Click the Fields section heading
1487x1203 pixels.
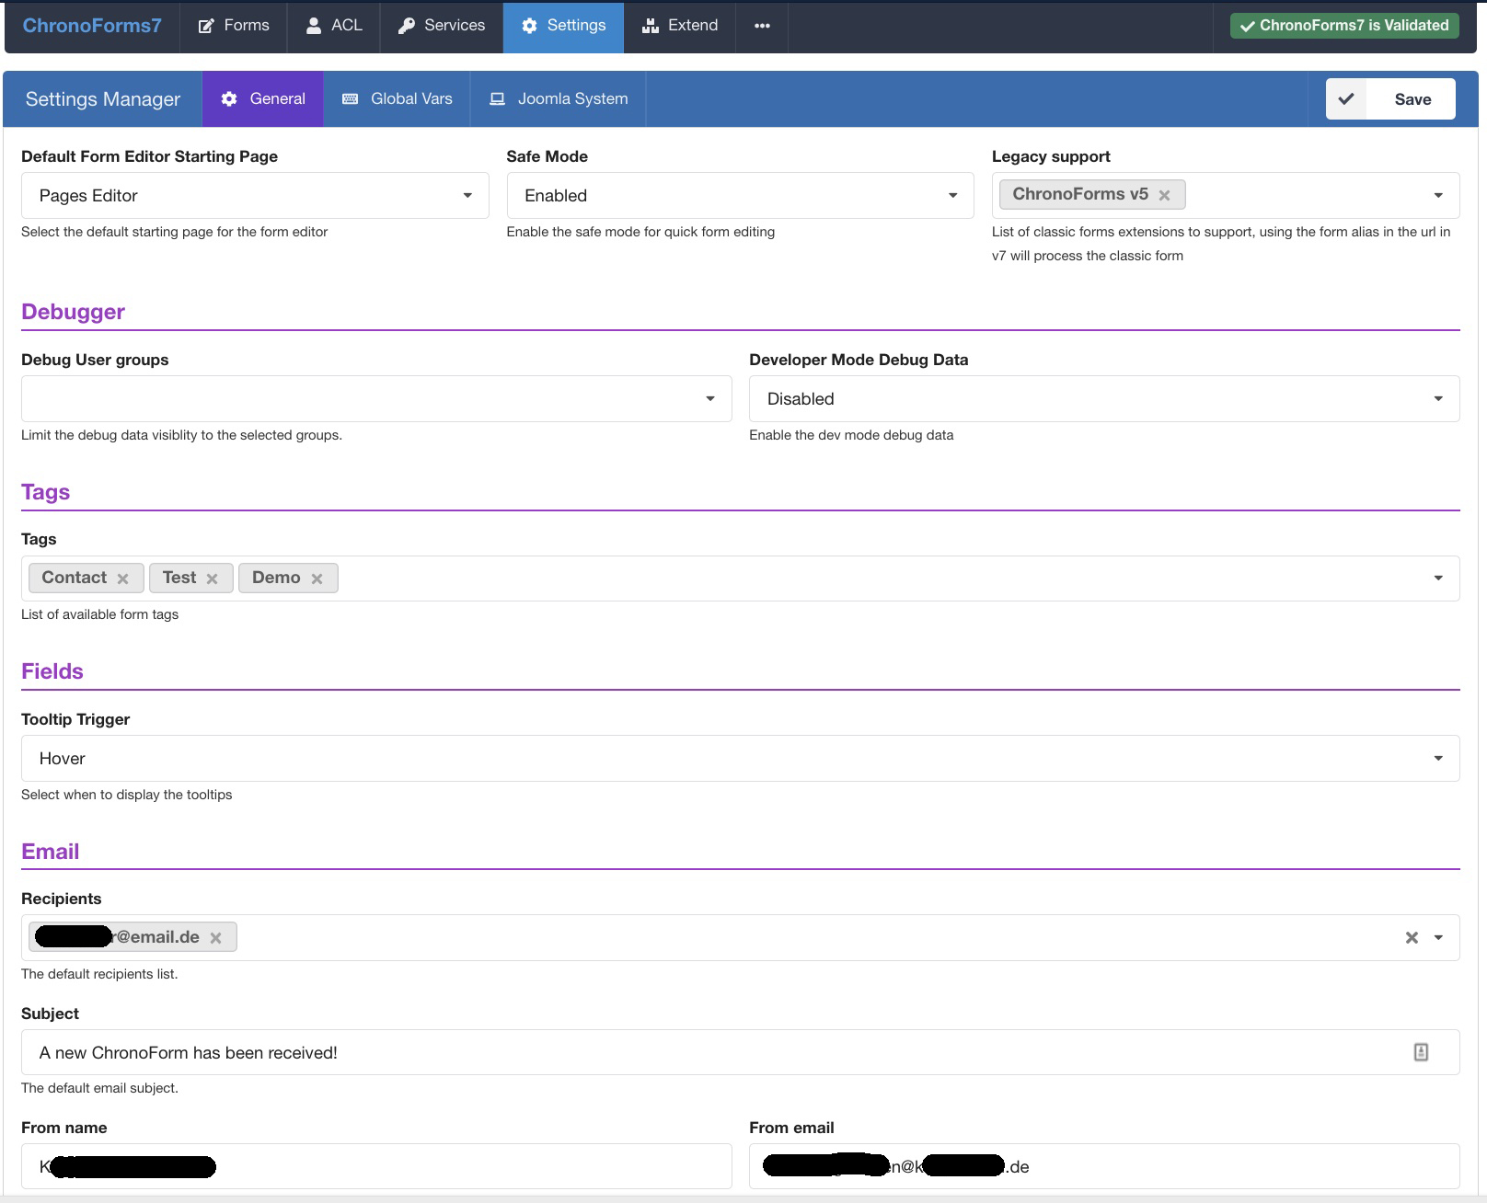point(52,671)
